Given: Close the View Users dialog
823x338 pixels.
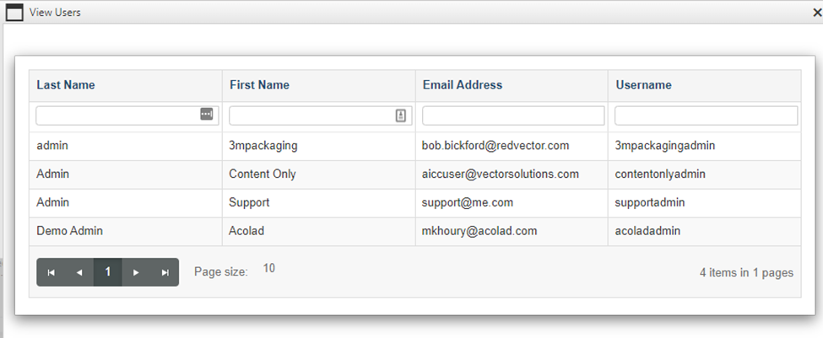Looking at the screenshot, I should pos(816,13).
